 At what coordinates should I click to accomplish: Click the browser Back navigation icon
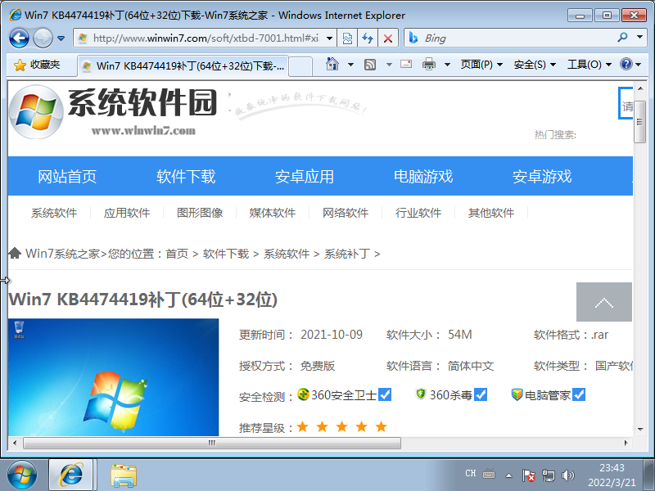pyautogui.click(x=18, y=38)
